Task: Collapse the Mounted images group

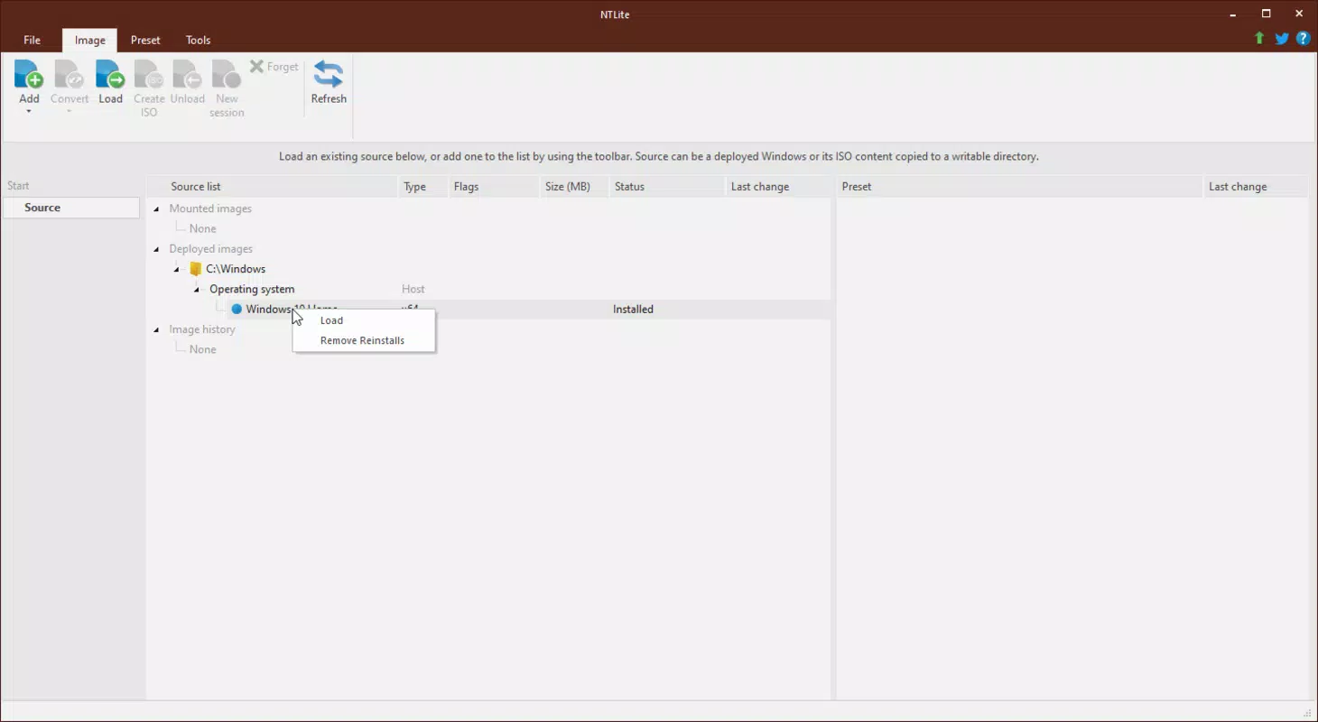Action: tap(156, 208)
